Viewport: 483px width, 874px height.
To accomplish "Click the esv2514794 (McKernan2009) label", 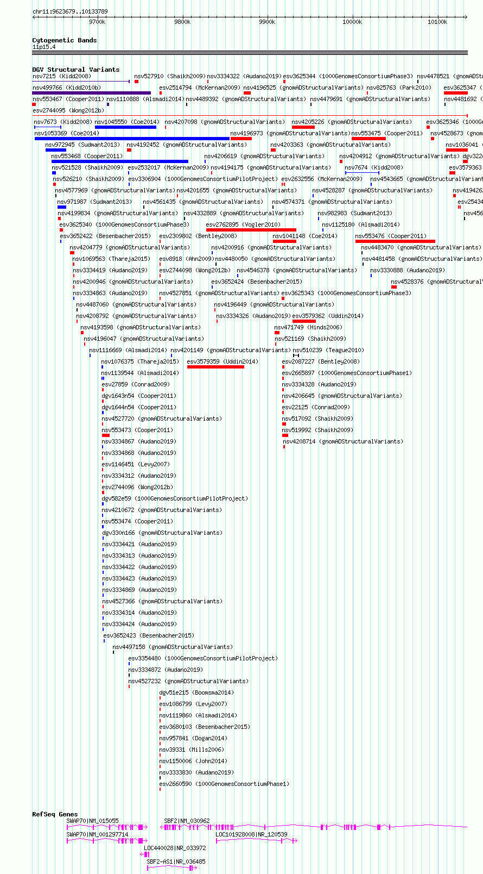I will [200, 88].
